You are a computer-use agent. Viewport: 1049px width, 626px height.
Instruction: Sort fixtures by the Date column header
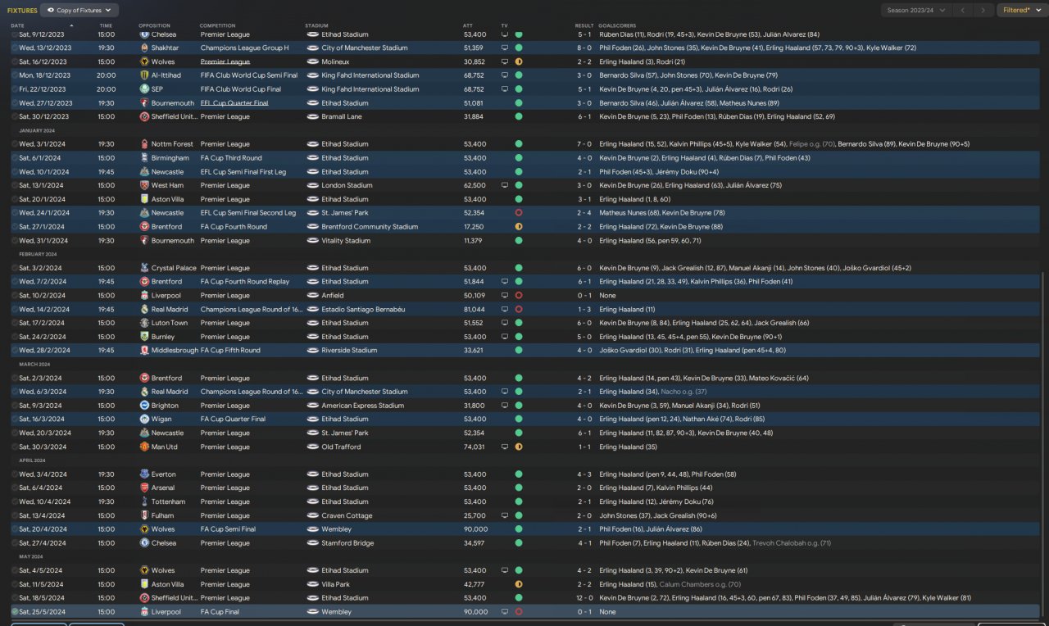(x=17, y=25)
